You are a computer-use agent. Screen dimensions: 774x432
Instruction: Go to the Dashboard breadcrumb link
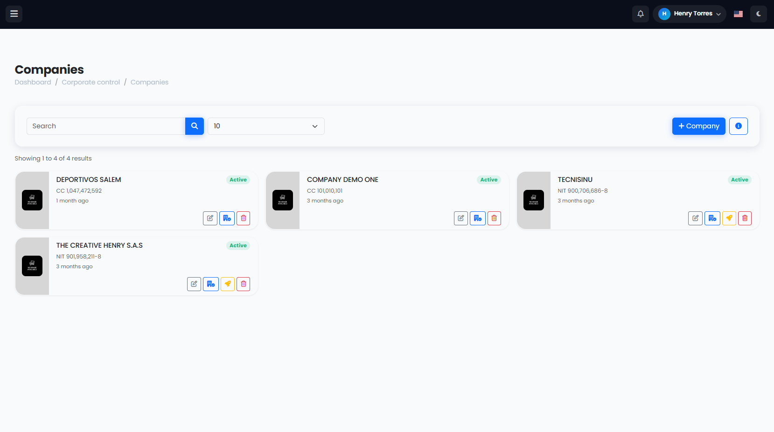tap(33, 82)
